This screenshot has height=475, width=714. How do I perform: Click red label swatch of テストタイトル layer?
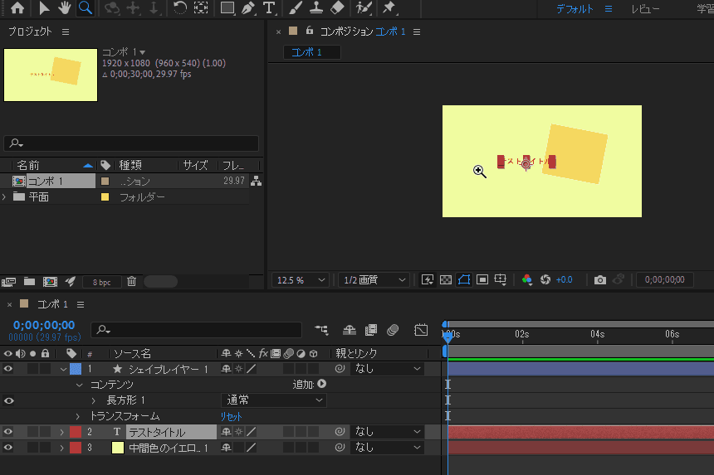pyautogui.click(x=76, y=432)
